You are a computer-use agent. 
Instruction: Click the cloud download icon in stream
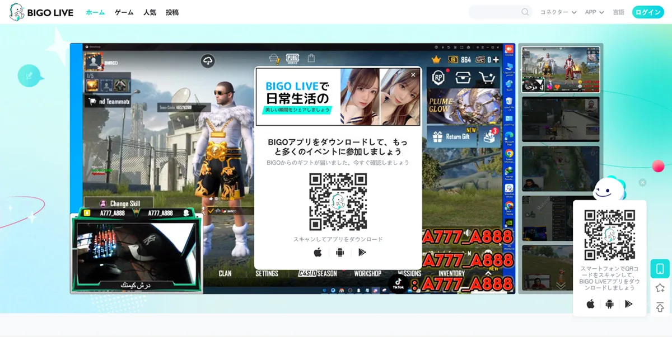208,61
